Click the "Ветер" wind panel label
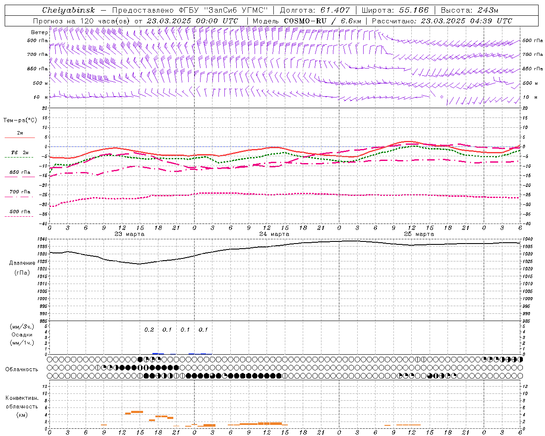 [x=39, y=32]
